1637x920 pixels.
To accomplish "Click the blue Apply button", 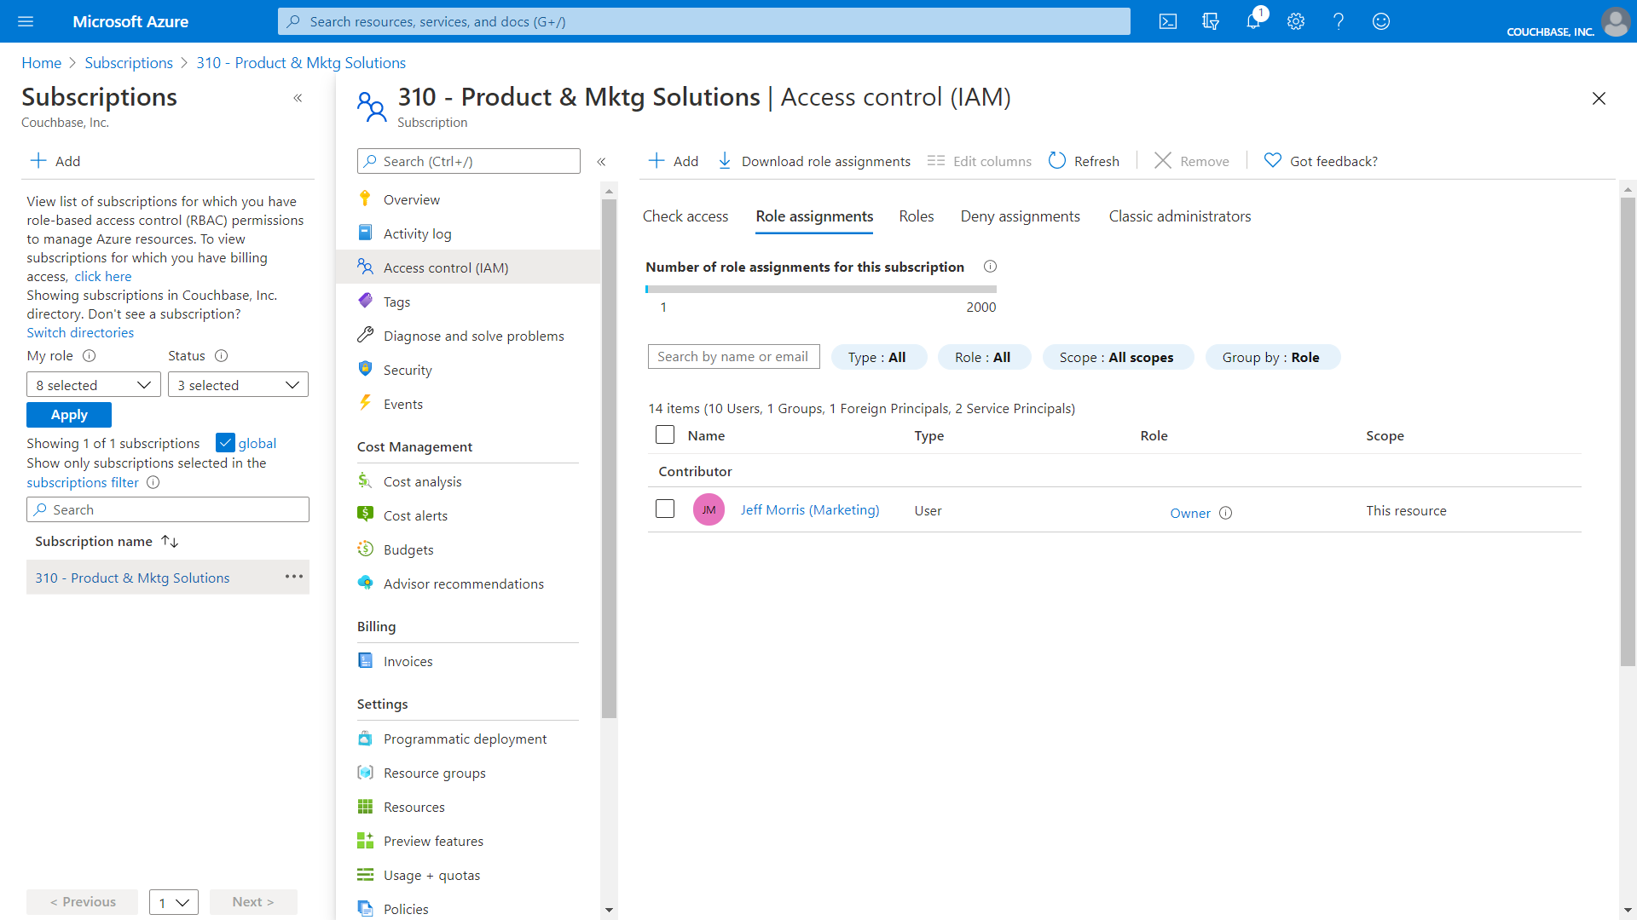I will (x=69, y=415).
